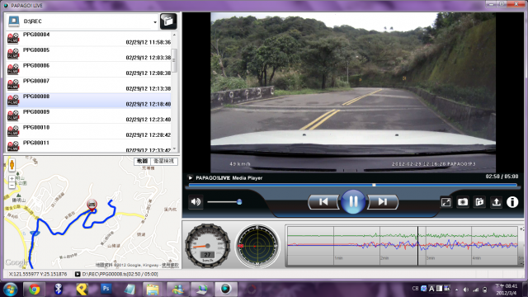
Task: Select recording PPG00005
Action: click(x=88, y=54)
